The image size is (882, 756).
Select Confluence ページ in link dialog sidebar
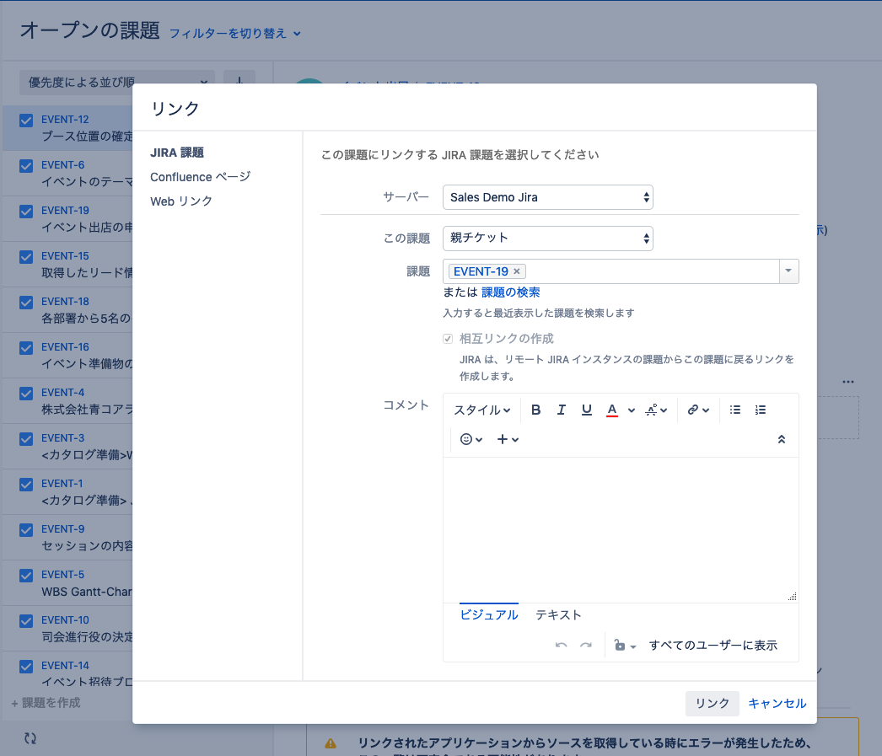[x=200, y=176]
